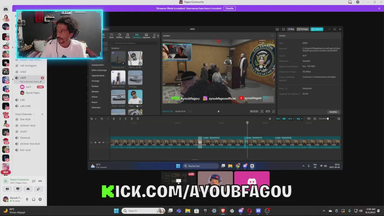Open Discord inbox icon in title bar
384x216 pixels.
350,2
